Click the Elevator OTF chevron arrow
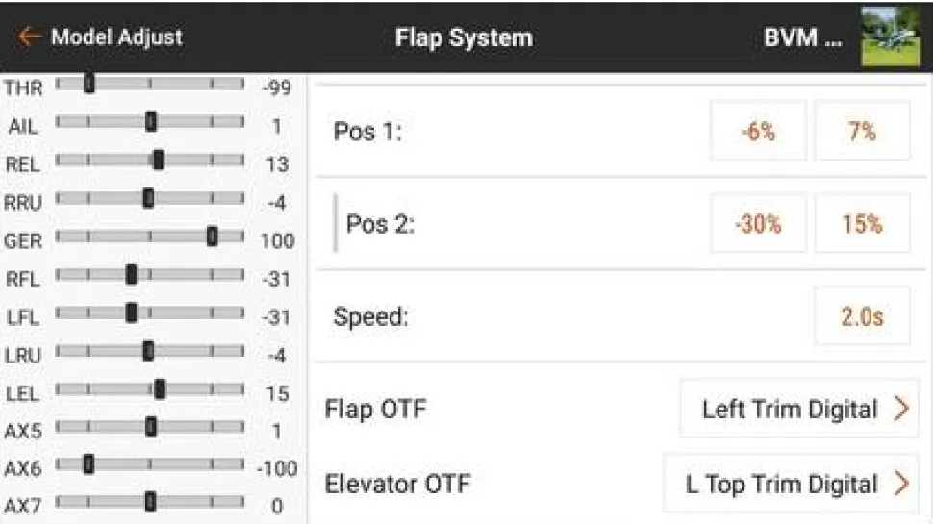The width and height of the screenshot is (933, 524). click(901, 484)
